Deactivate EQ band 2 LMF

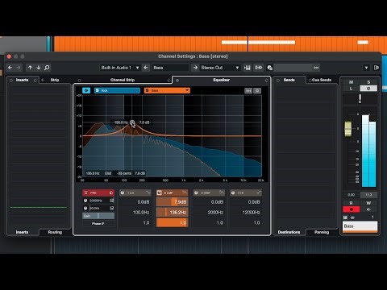pyautogui.click(x=159, y=193)
